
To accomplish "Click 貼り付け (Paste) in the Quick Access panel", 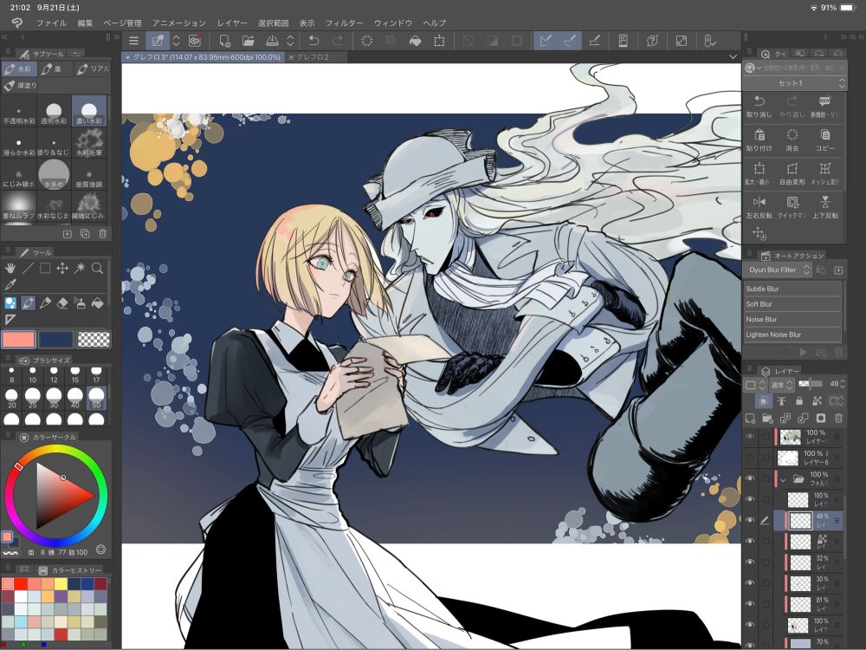I will pos(759,140).
